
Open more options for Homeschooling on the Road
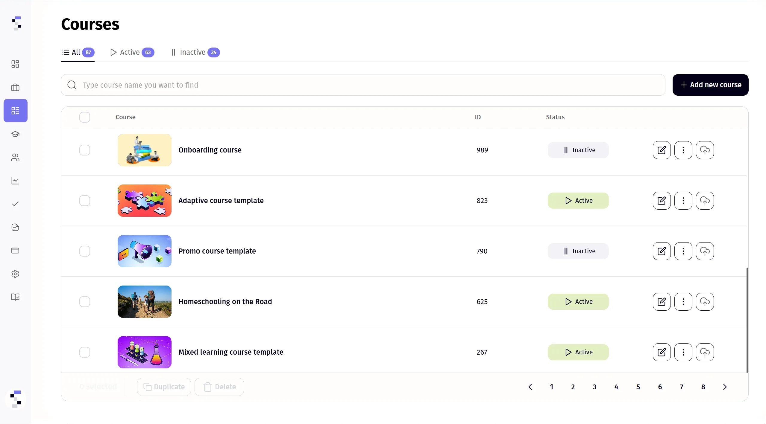pos(683,302)
